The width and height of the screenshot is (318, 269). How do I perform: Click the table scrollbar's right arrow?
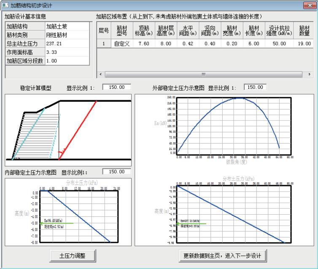(310, 74)
